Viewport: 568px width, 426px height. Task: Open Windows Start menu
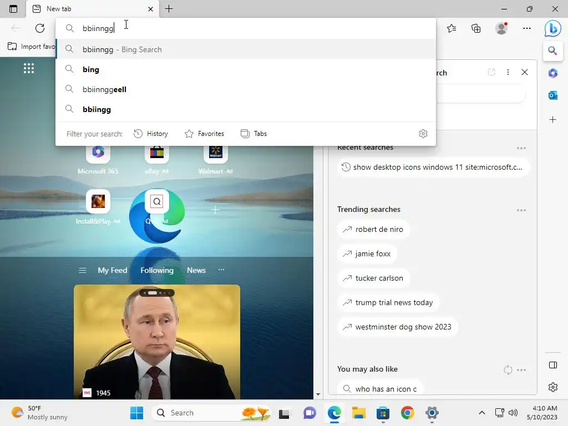point(136,413)
